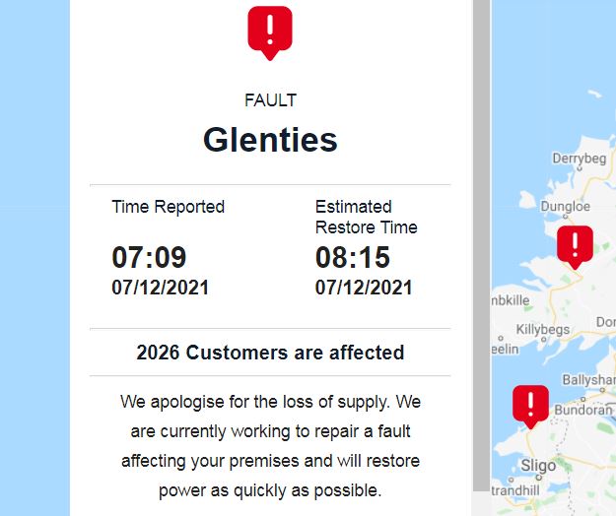Select the 08:15 estimated restore time
The width and height of the screenshot is (616, 516).
pos(353,258)
